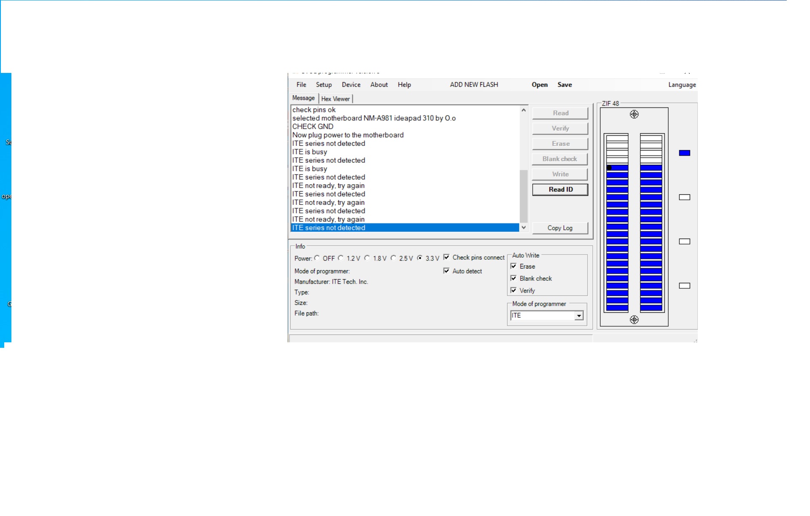Open the About menu

pos(379,85)
